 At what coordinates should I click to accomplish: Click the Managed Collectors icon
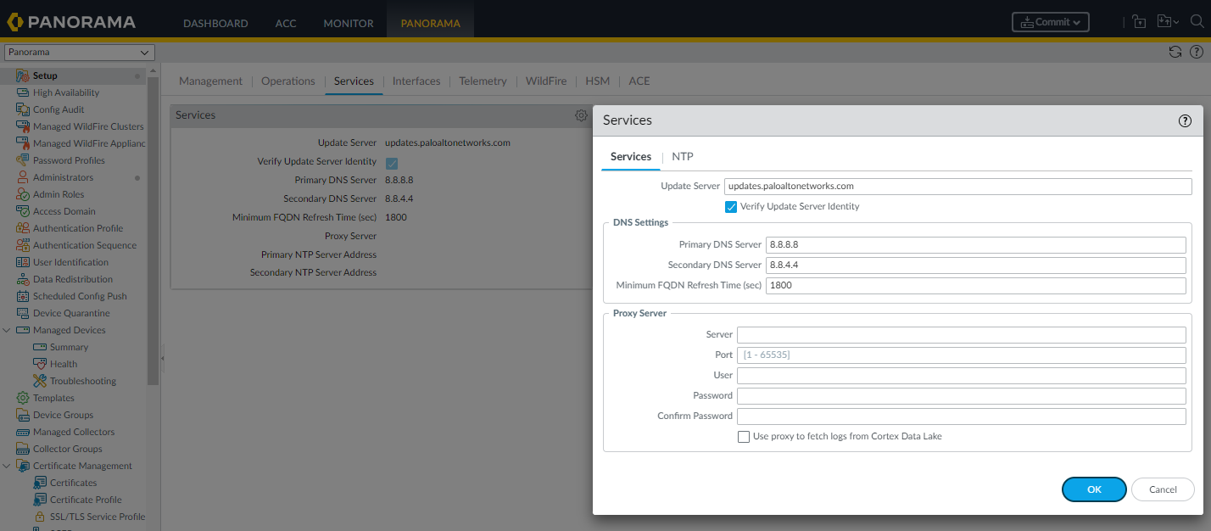(23, 432)
